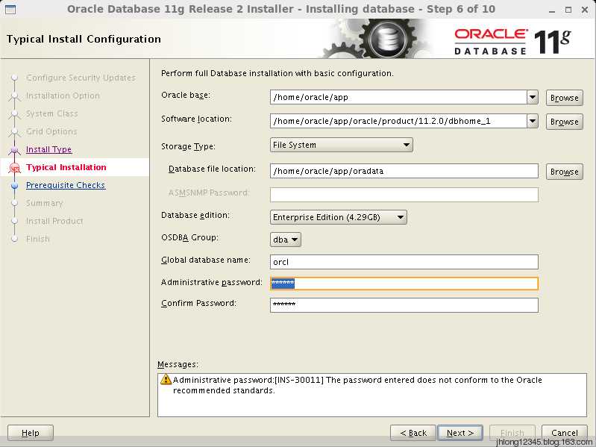Click the INS-30011 warning message text
Image resolution: width=596 pixels, height=447 pixels.
tap(357, 385)
